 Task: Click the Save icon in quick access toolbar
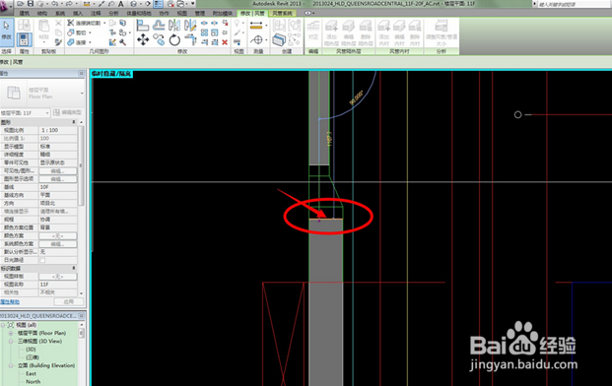point(30,4)
